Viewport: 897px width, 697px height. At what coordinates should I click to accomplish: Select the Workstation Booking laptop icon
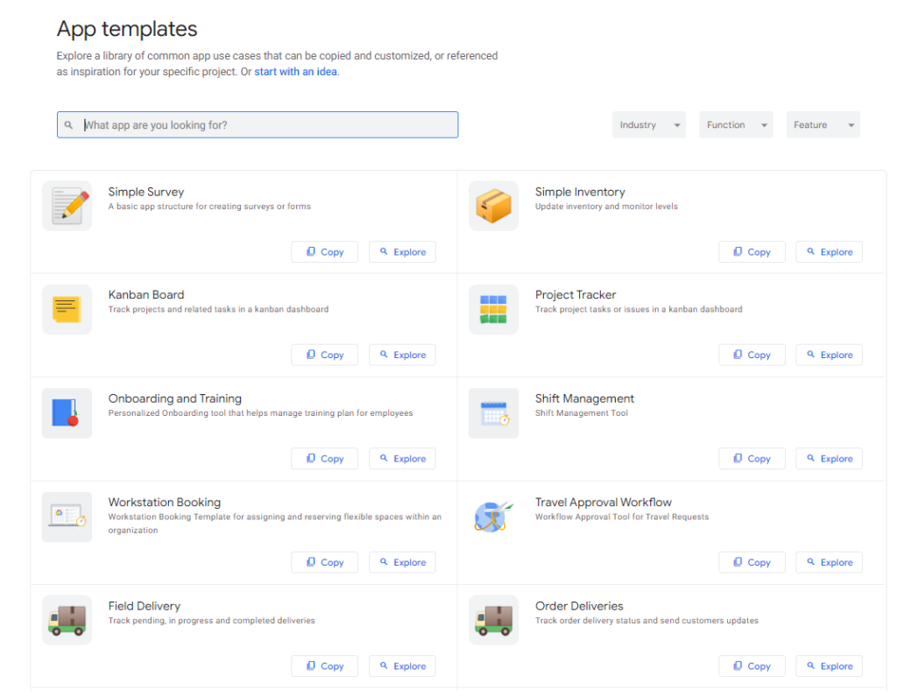(67, 517)
